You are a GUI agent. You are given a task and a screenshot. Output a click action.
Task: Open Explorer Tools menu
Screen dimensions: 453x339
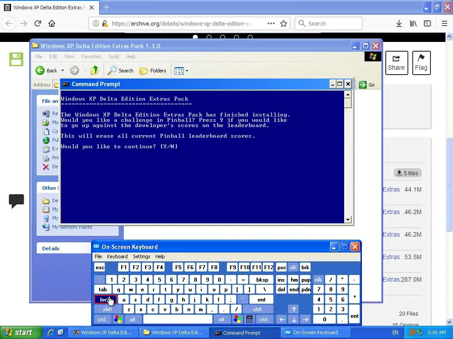pos(114,56)
